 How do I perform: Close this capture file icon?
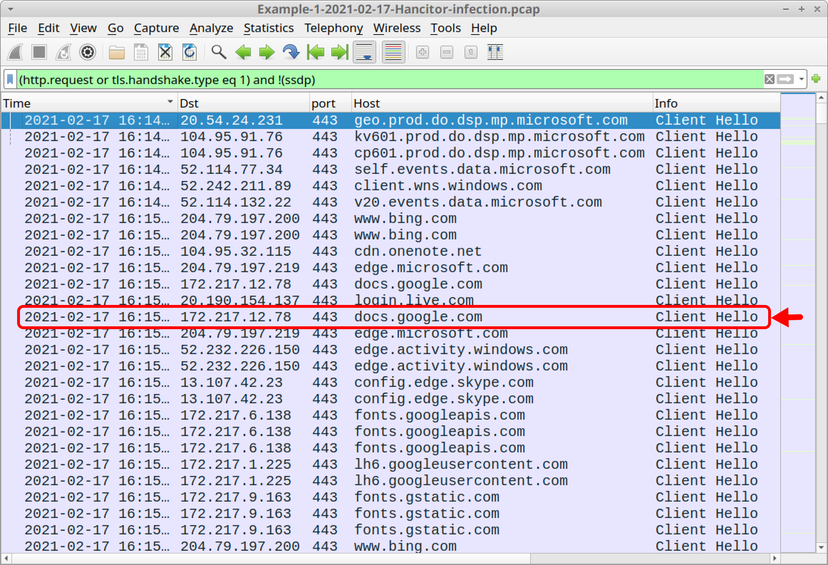click(x=165, y=52)
